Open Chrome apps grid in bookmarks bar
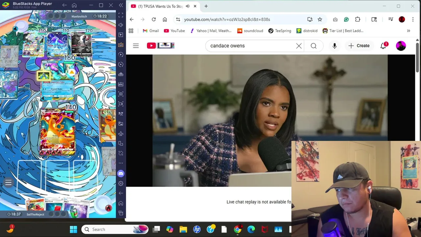 131,31
